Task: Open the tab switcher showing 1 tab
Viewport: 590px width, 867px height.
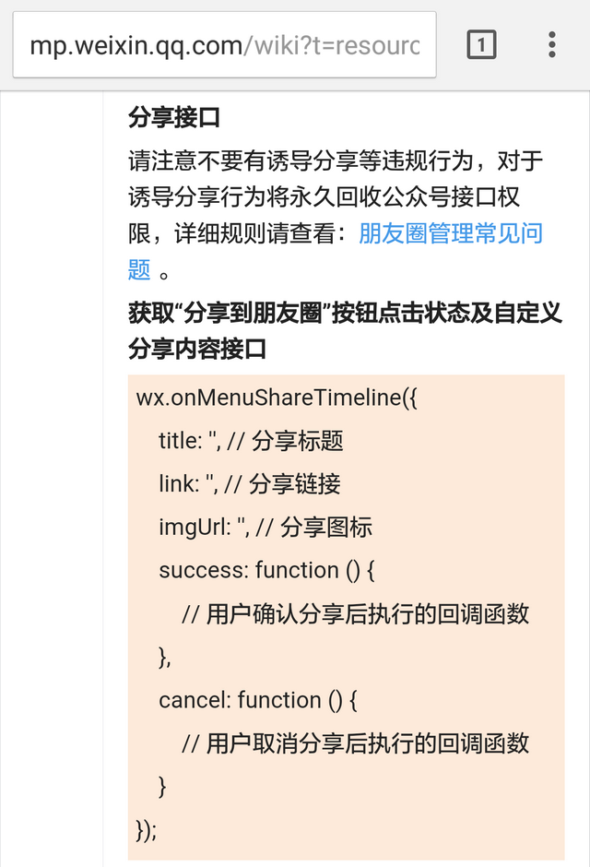Action: (481, 44)
